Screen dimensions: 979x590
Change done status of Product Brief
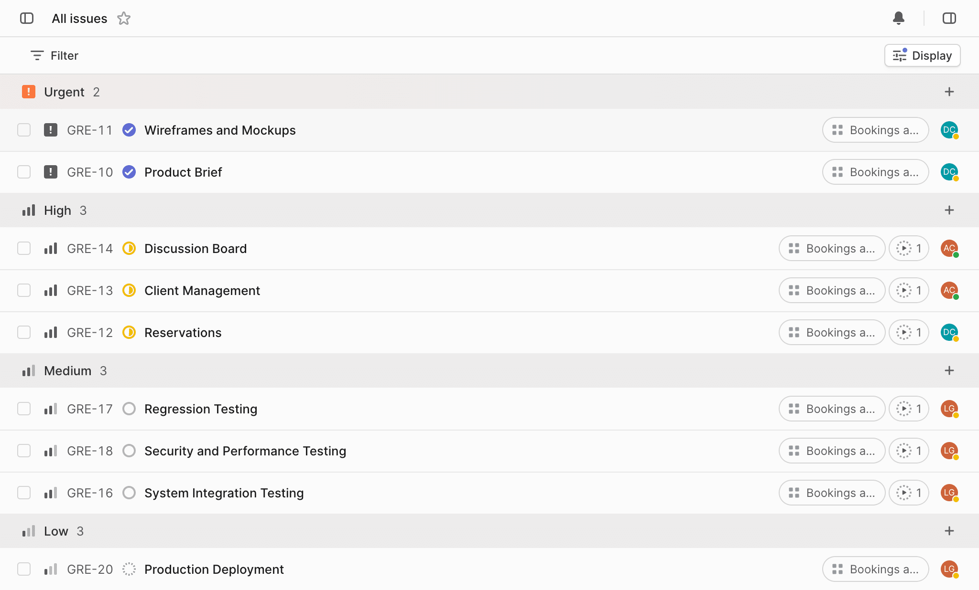coord(129,172)
